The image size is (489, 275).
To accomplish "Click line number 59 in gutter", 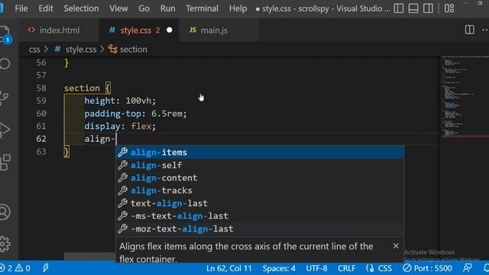I will pos(41,101).
